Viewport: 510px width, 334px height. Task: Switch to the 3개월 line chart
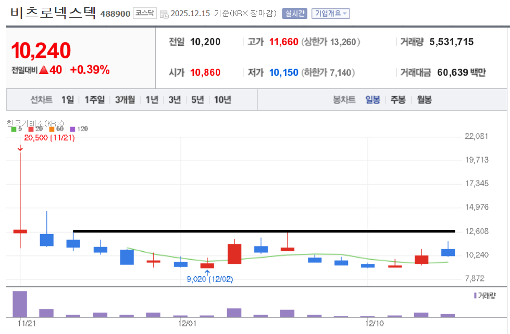[125, 100]
